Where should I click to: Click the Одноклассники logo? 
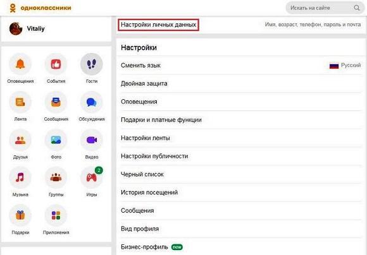40,8
